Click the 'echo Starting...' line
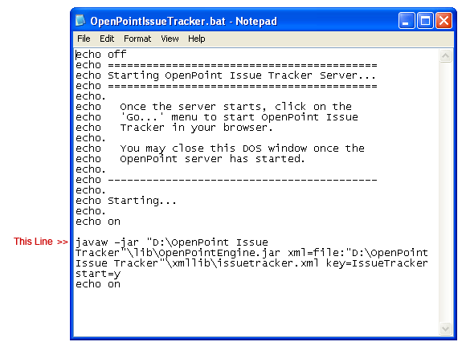The image size is (466, 350). (126, 201)
